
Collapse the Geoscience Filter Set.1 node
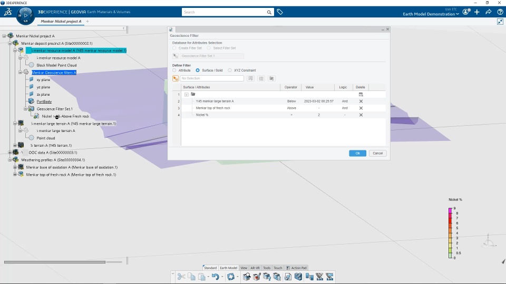coord(25,109)
